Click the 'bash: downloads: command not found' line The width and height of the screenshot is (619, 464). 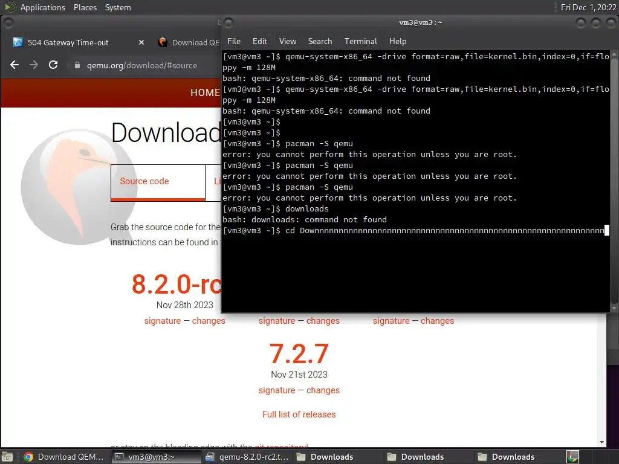tap(305, 220)
